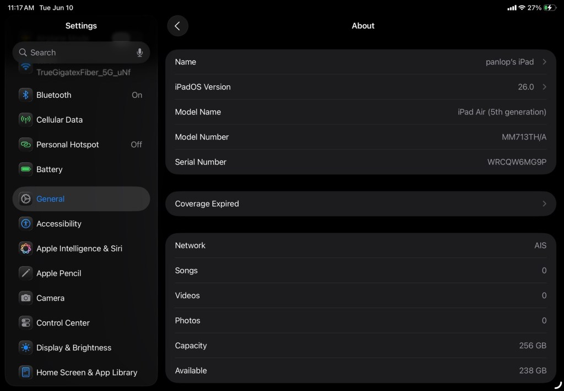The image size is (564, 391).
Task: Tap the Model Number MM713TH/A
Action: (524, 137)
